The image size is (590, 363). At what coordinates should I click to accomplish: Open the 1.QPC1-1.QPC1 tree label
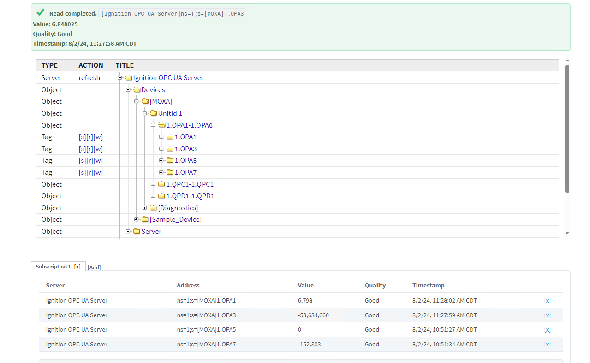[190, 184]
